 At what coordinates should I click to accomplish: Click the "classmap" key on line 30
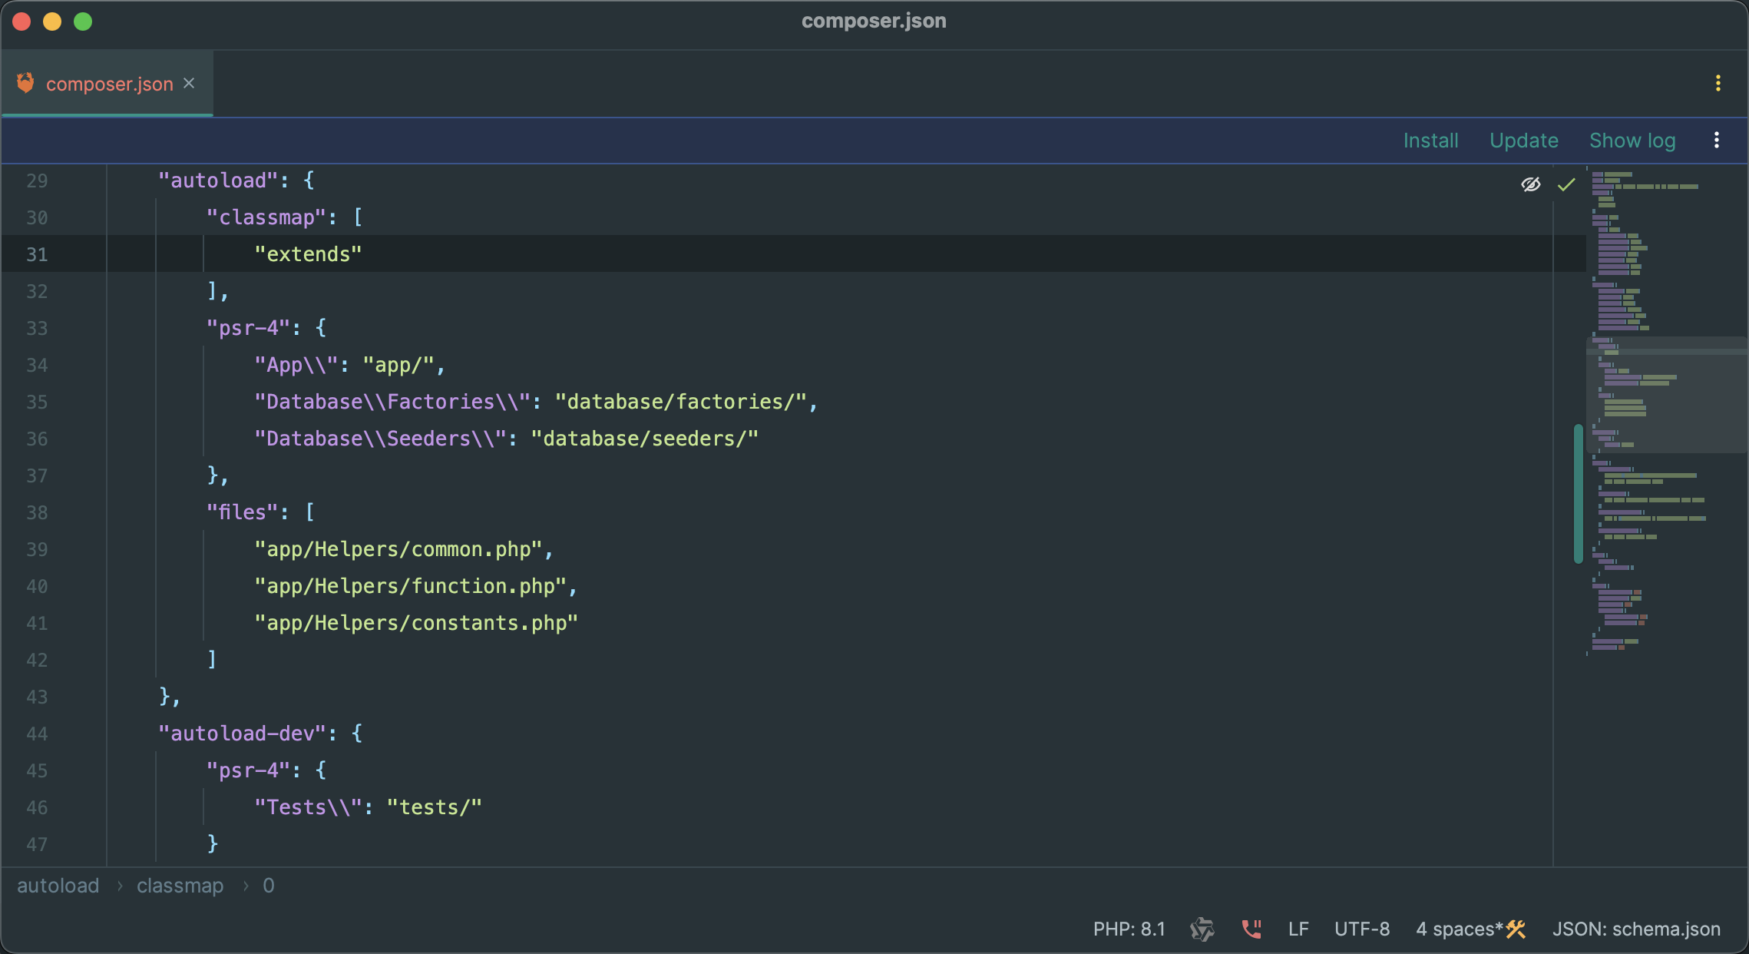click(x=266, y=217)
